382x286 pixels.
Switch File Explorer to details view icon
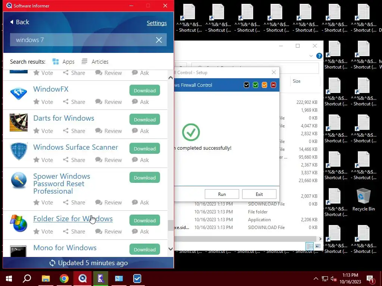point(310,246)
